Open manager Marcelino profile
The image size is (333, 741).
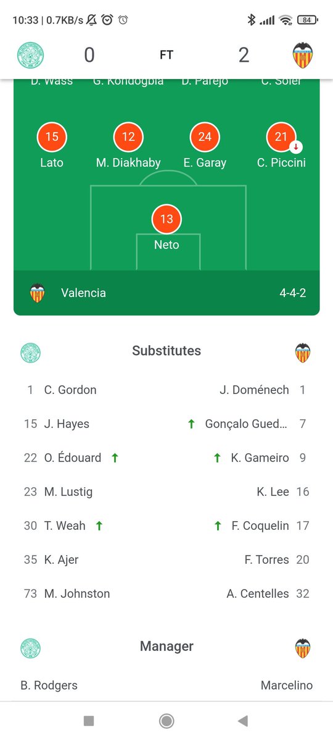click(287, 685)
